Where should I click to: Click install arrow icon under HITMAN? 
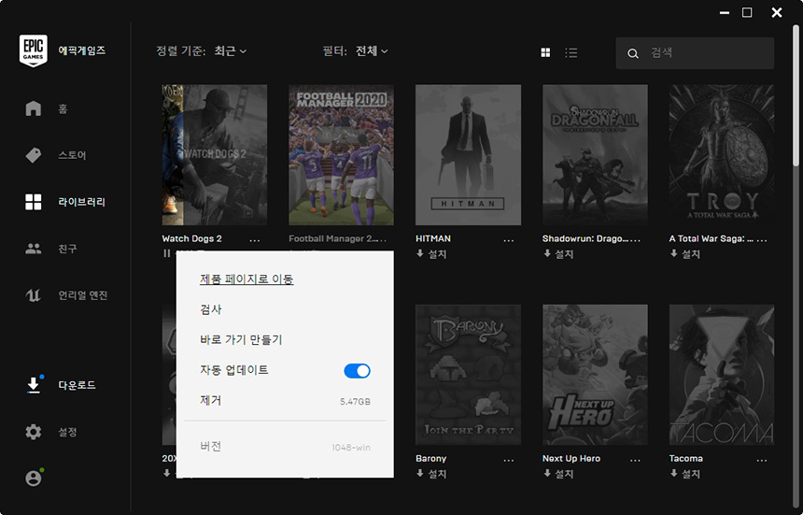tap(420, 253)
